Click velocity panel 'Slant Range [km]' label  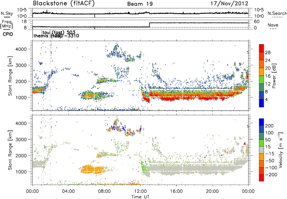point(10,150)
